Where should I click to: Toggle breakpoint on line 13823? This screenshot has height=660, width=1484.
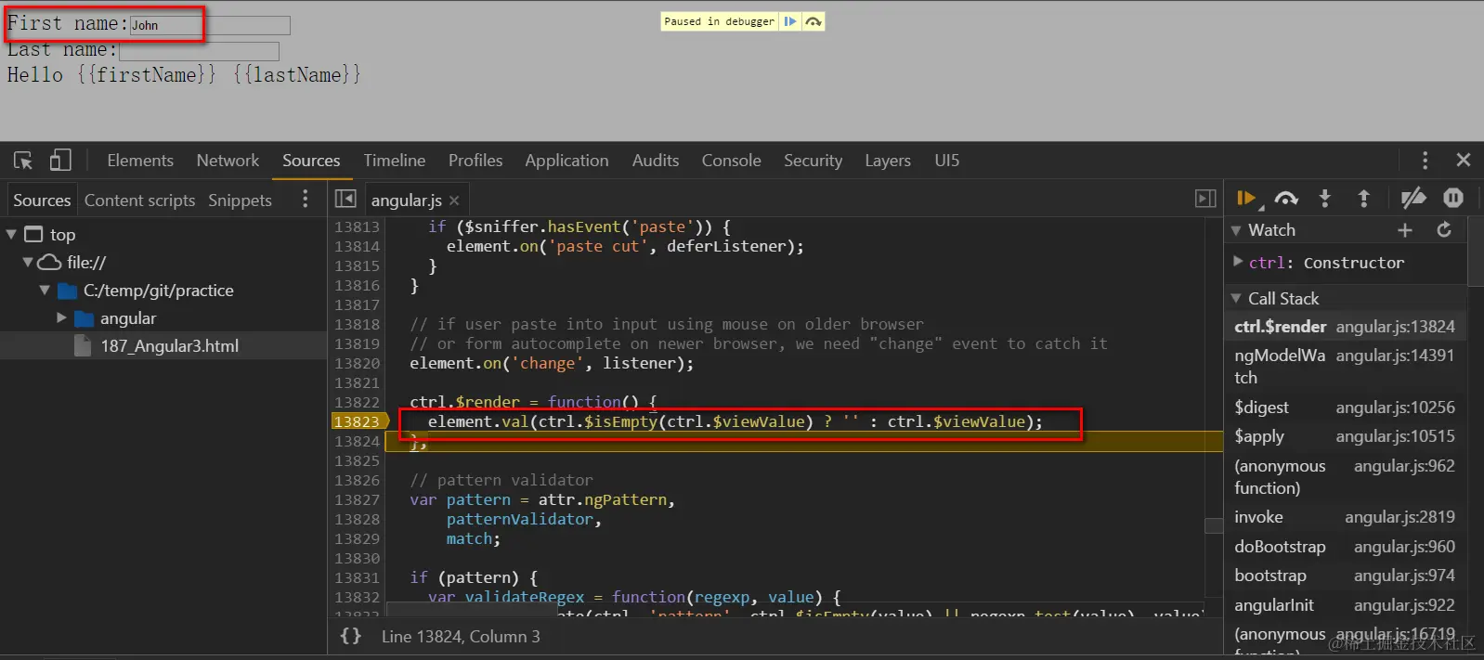click(358, 421)
